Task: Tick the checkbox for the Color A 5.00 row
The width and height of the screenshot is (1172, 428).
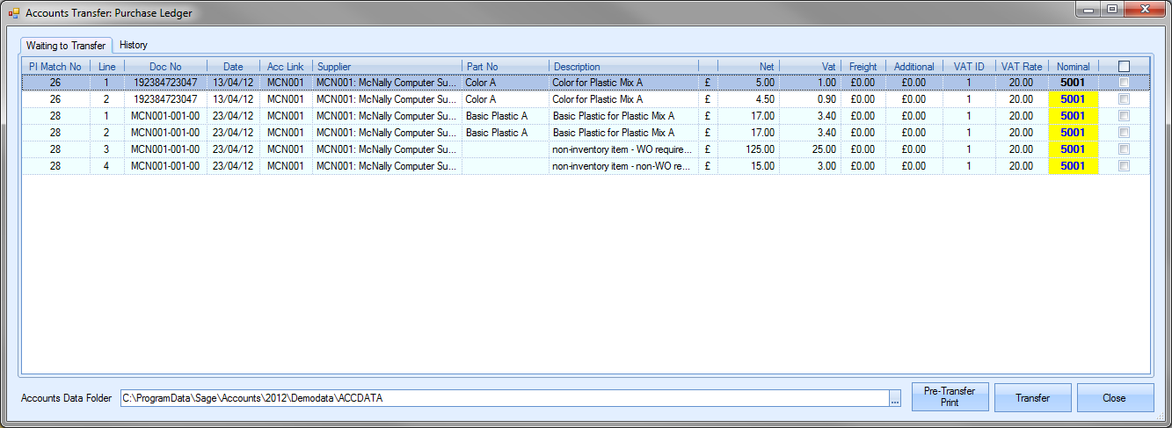Action: pyautogui.click(x=1124, y=83)
